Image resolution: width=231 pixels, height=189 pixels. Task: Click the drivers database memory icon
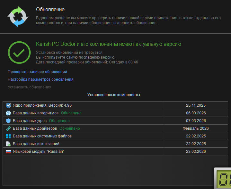(x=8, y=128)
